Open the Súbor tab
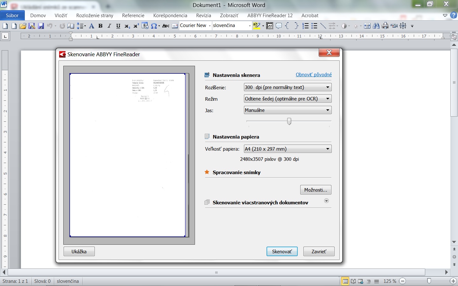Viewport: 458px width, 286px height. coord(12,15)
